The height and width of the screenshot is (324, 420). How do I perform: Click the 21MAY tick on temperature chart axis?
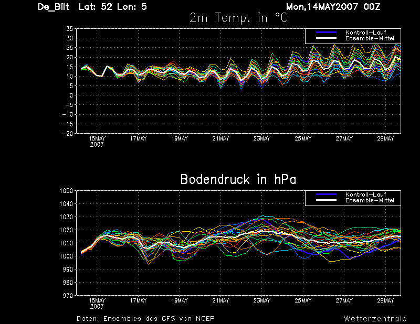[220, 138]
